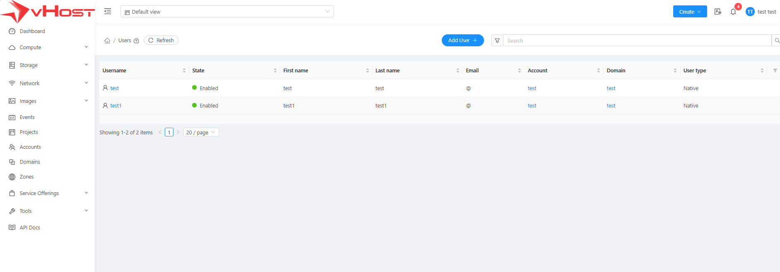This screenshot has width=780, height=272.
Task: Click the Add User button
Action: [x=462, y=41]
